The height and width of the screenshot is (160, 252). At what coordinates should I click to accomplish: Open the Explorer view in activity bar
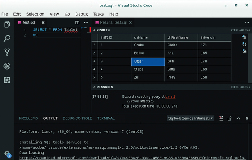coord(7,24)
